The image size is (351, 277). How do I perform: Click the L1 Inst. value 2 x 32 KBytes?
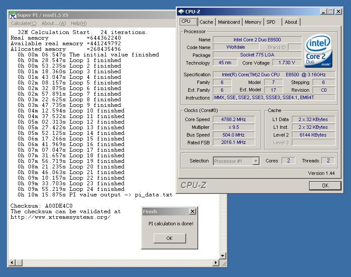click(x=313, y=128)
